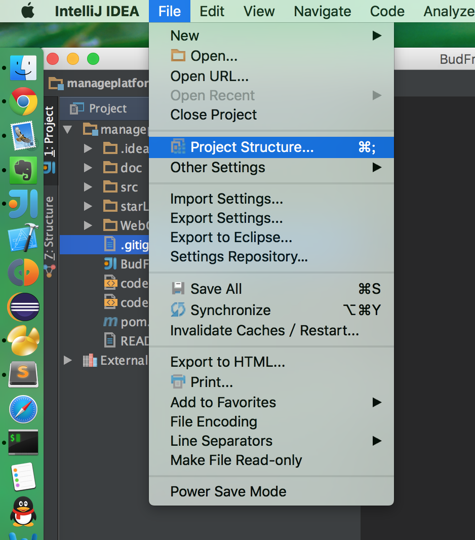Choose Export Settings...
The width and height of the screenshot is (475, 540).
[x=271, y=218]
